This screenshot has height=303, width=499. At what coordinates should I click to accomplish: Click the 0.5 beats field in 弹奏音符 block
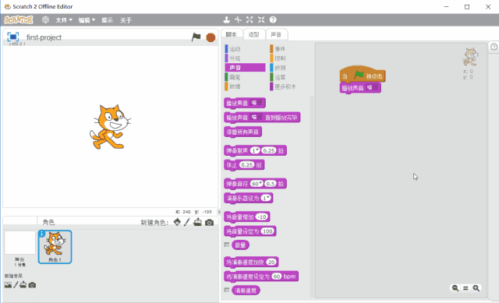click(x=271, y=184)
